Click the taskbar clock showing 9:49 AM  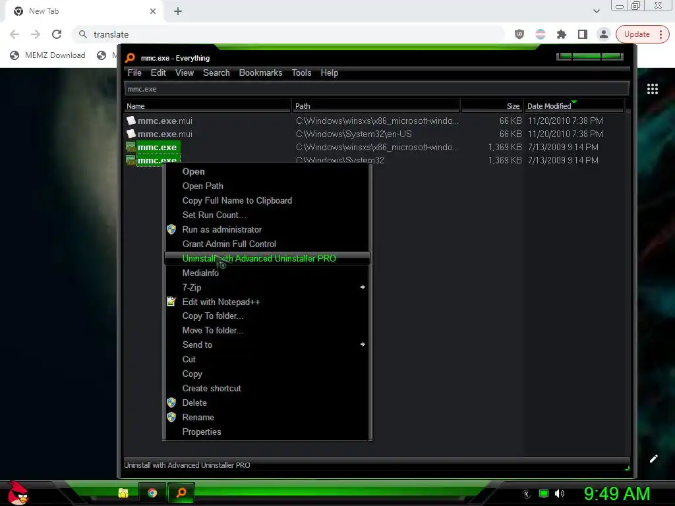(616, 493)
